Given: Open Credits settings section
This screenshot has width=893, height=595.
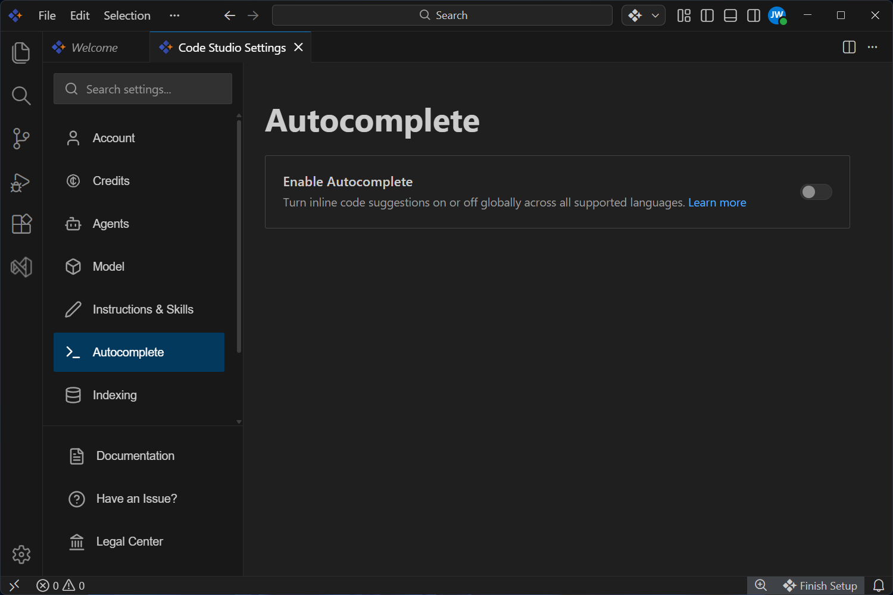Looking at the screenshot, I should (x=139, y=181).
